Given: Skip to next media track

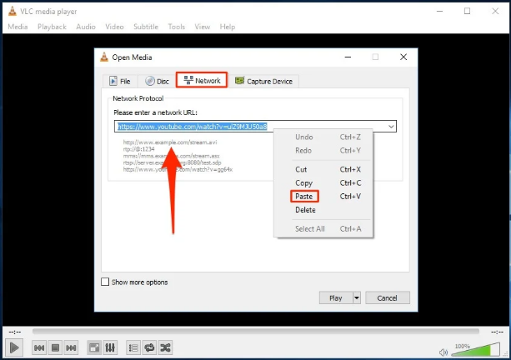Looking at the screenshot, I should click(71, 348).
